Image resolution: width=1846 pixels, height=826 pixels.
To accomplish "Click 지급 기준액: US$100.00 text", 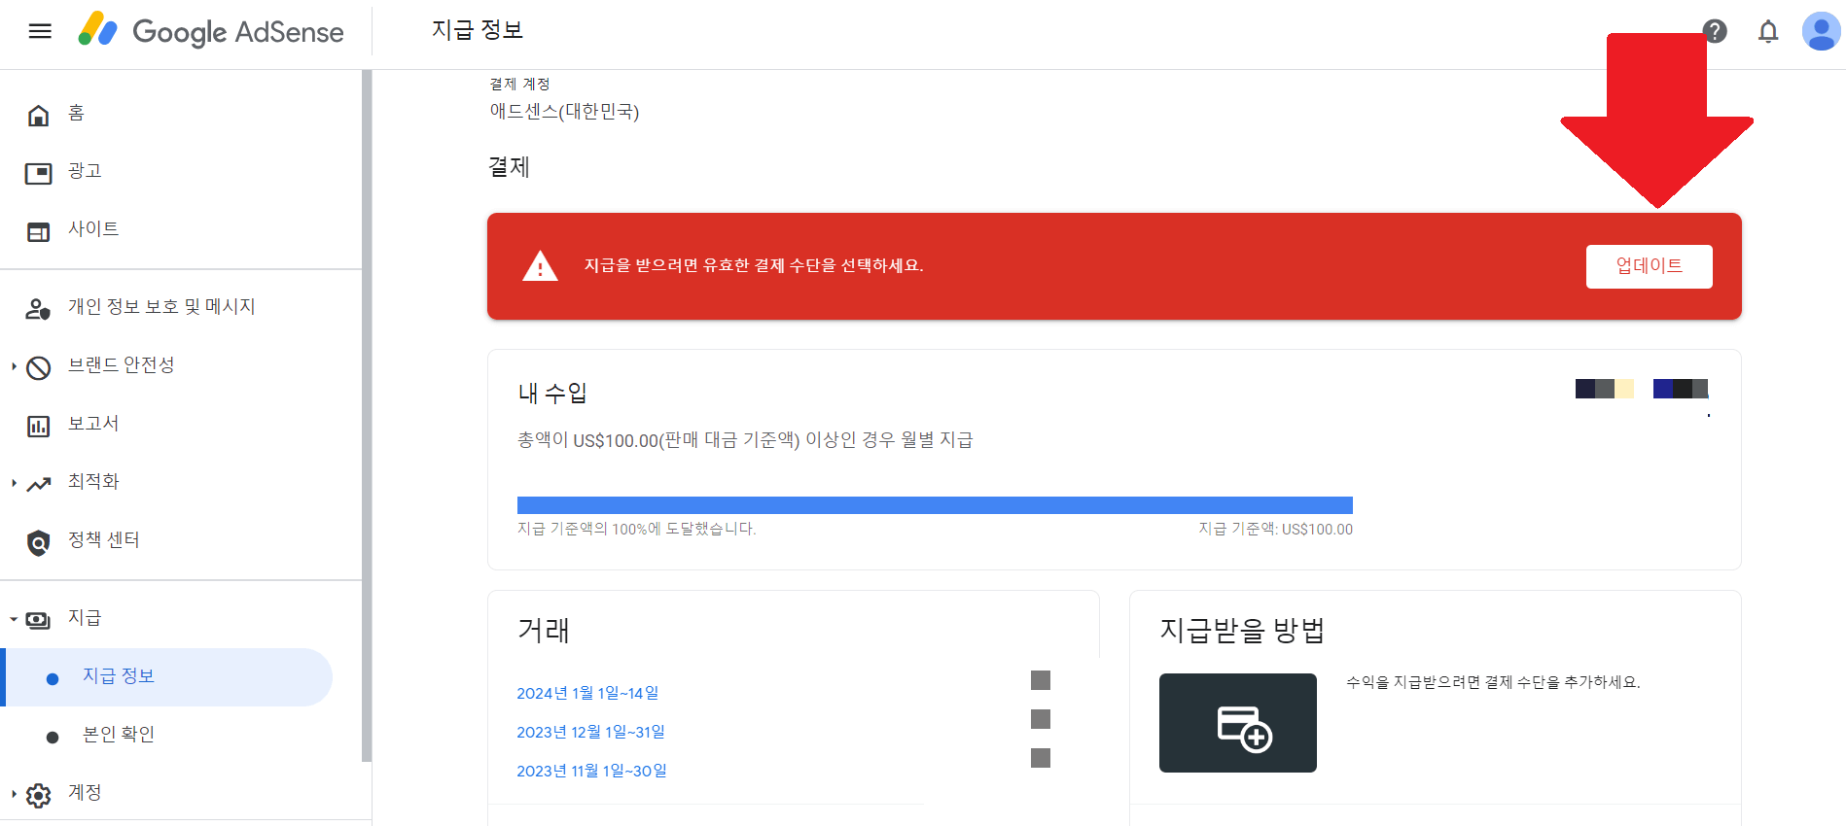I will (x=1275, y=529).
